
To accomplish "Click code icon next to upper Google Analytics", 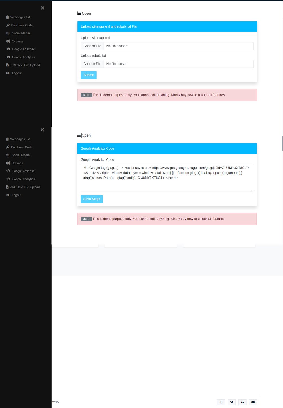I will pos(8,57).
